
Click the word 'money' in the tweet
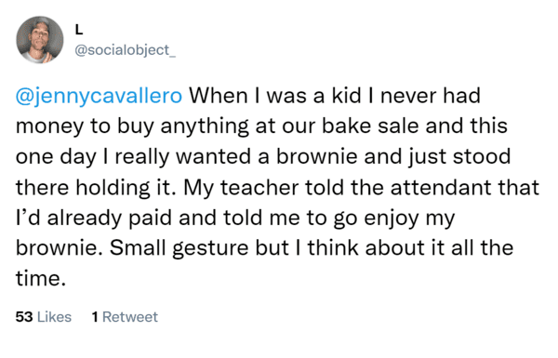pyautogui.click(x=49, y=127)
